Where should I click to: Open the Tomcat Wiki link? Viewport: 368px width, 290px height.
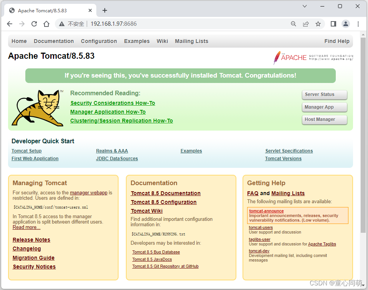(x=147, y=211)
